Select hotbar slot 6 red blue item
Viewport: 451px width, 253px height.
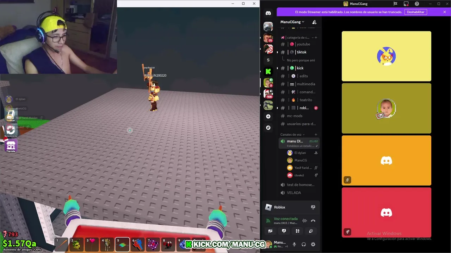pyautogui.click(x=137, y=245)
